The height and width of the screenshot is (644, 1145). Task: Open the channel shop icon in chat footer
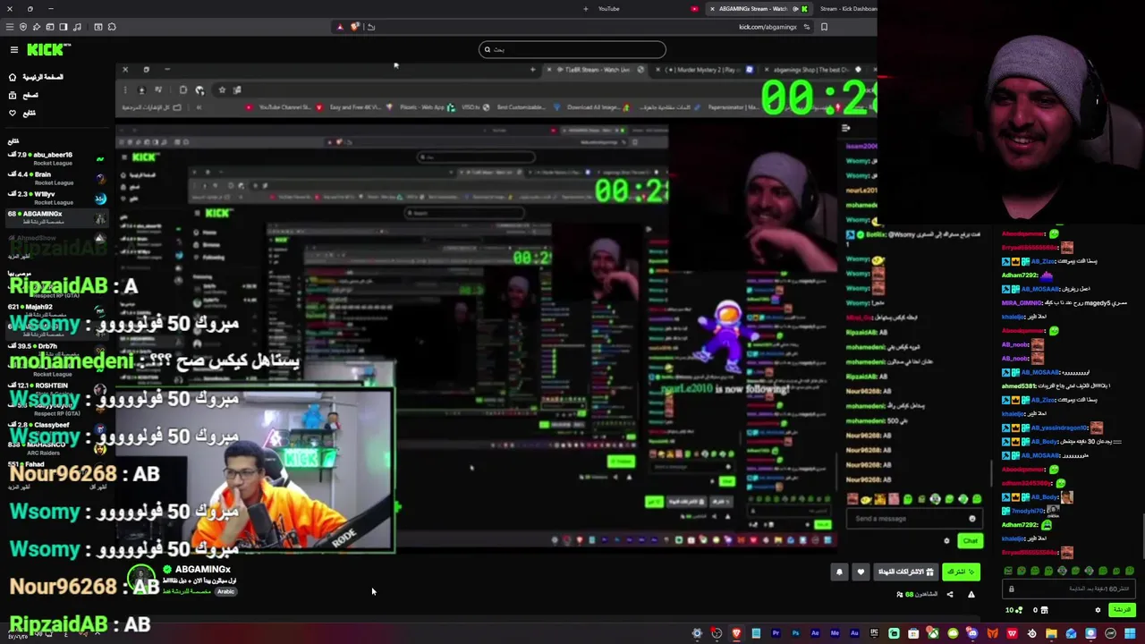coord(1044,610)
